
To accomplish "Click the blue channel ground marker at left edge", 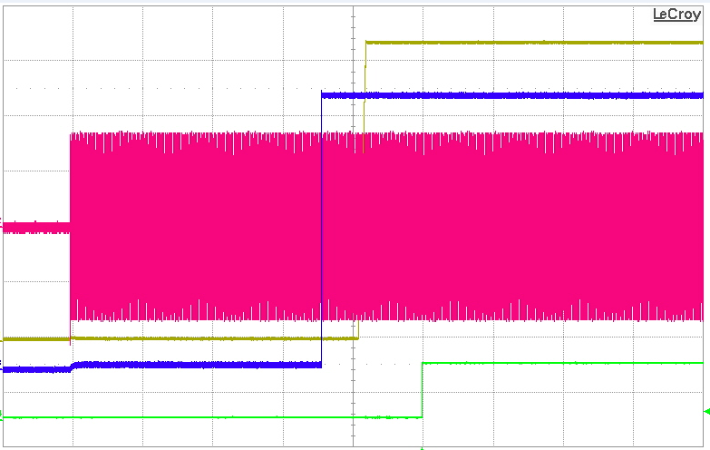I will [3, 368].
